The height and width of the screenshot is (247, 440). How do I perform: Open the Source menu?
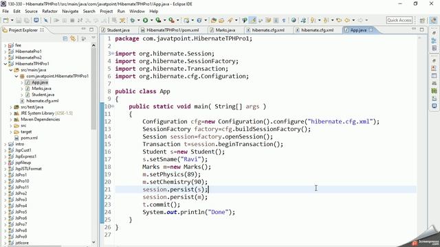31,11
